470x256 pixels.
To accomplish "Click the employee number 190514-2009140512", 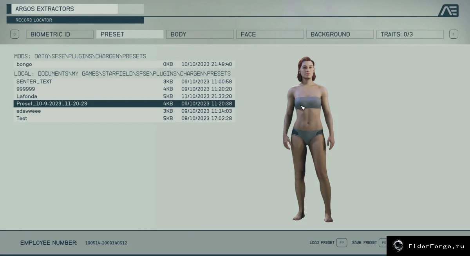I will point(106,243).
